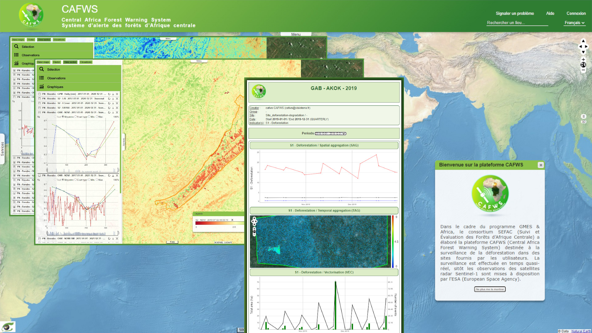
Task: Click the pan control on the TAG map
Action: coord(254,221)
